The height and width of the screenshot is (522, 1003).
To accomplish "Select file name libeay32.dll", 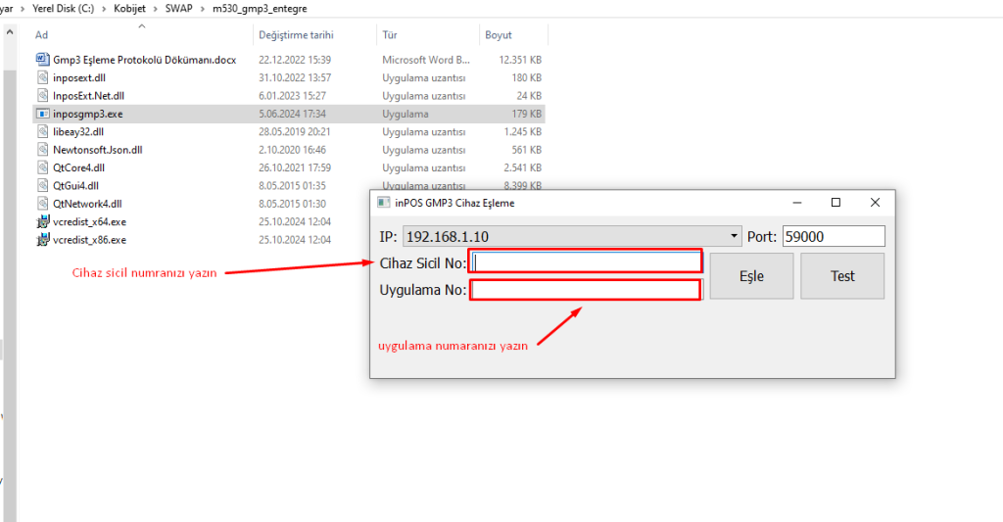I will coord(78,132).
